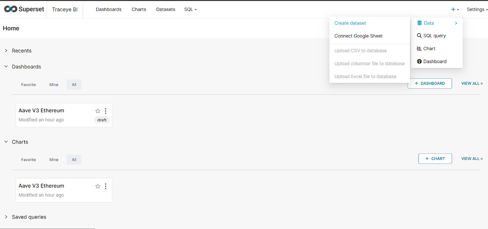Switch Charts section to Favorite tab
This screenshot has width=488, height=229.
28,160
